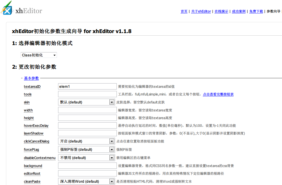Open the 关于xhEditor link
This screenshot has width=282, height=185.
point(201,11)
